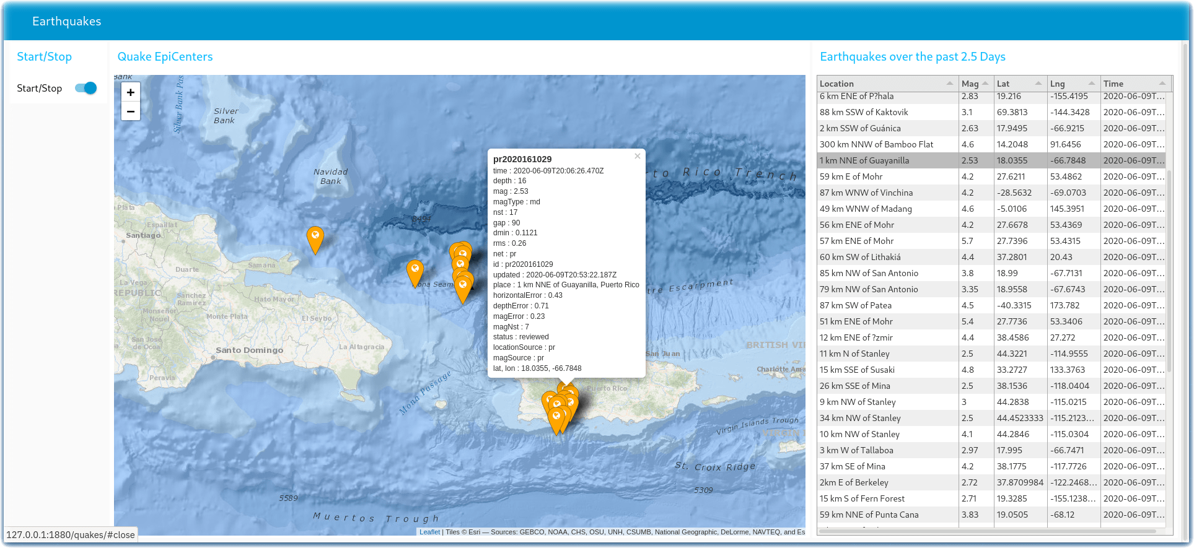Viewport: 1194px width, 548px height.
Task: Select row 56 km ENE of Mohr
Action: point(991,225)
